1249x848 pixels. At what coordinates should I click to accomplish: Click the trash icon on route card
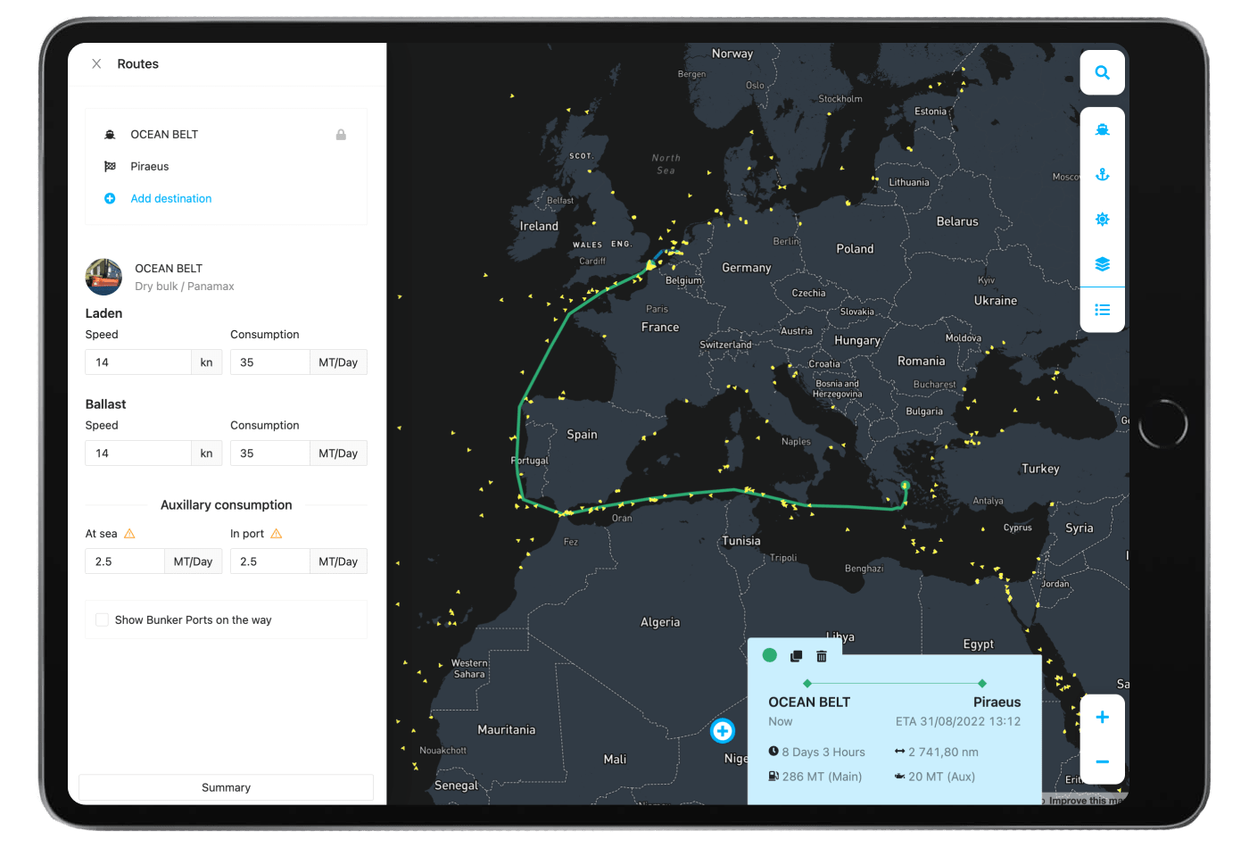(x=822, y=656)
